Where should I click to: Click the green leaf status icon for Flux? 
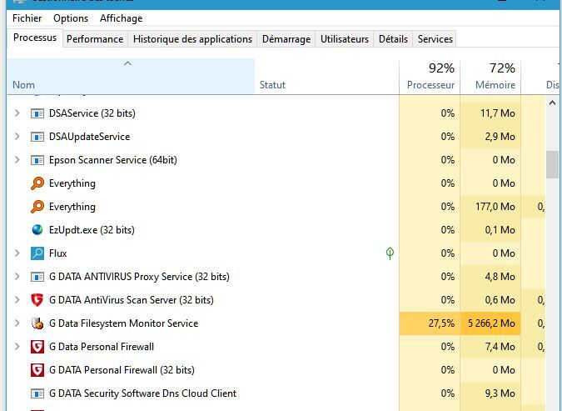[390, 253]
